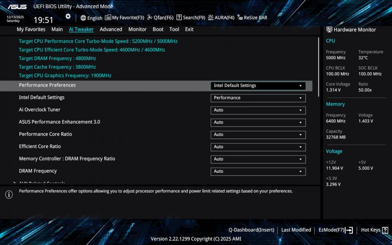
Task: Select the Performance Core Ratio field
Action: click(x=258, y=135)
